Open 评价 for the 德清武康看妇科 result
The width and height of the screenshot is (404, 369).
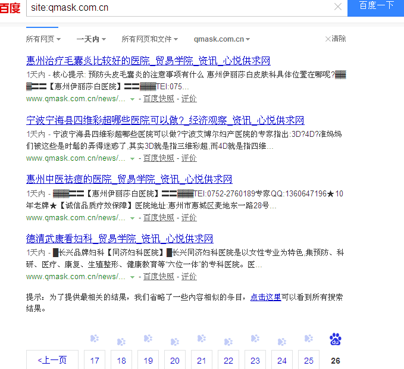(189, 277)
